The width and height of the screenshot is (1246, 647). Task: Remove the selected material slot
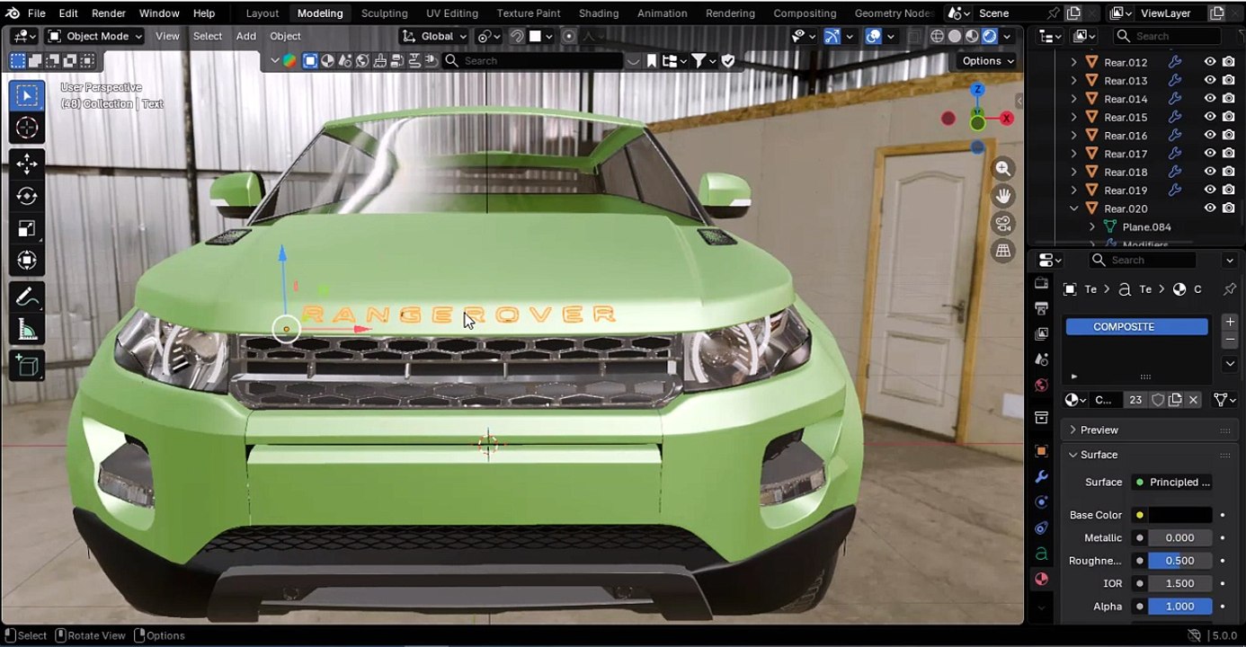1230,341
